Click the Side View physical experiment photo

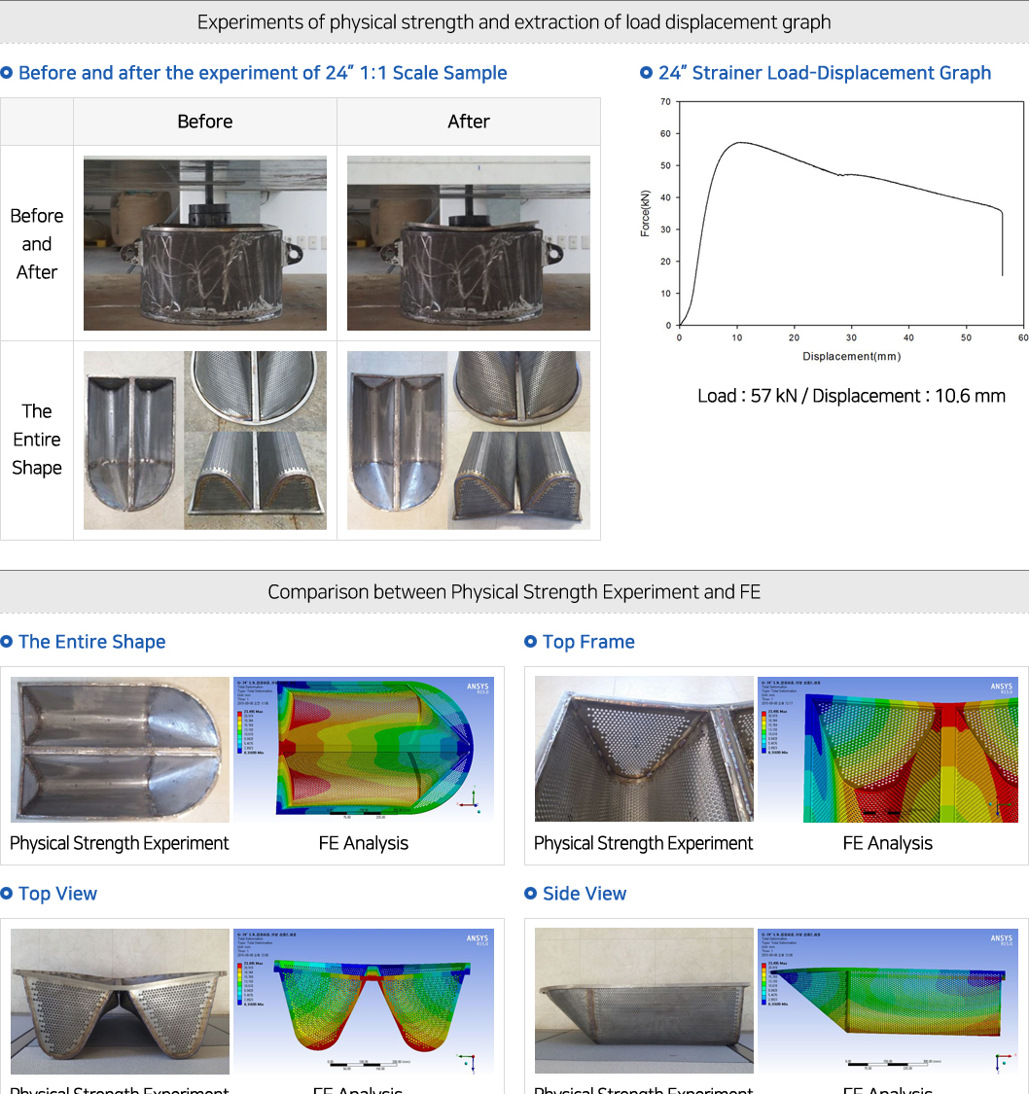tap(644, 1002)
